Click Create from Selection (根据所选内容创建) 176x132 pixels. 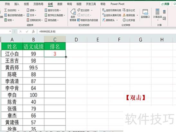coord(88,20)
